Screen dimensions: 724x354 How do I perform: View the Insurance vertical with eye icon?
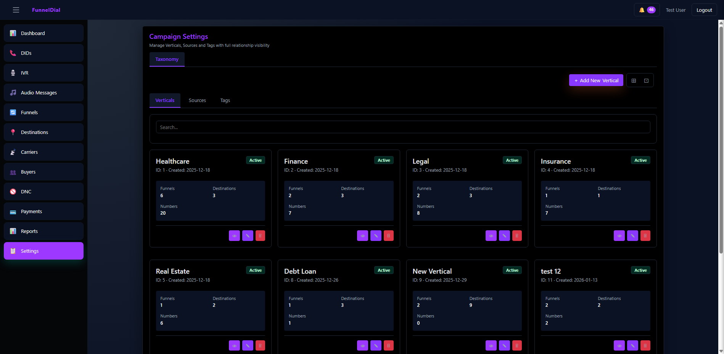[x=619, y=236]
